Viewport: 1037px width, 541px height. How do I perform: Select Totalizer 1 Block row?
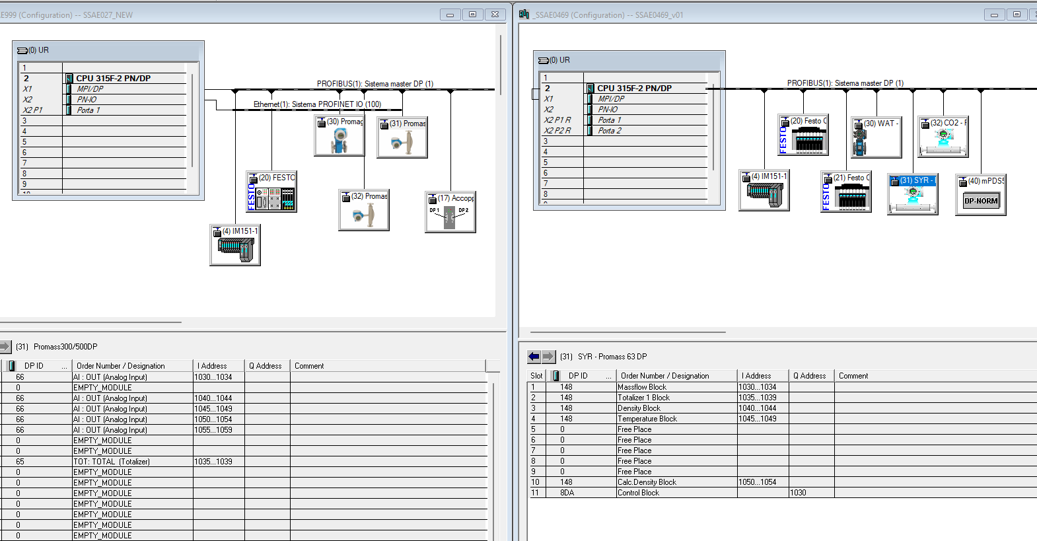pos(783,398)
